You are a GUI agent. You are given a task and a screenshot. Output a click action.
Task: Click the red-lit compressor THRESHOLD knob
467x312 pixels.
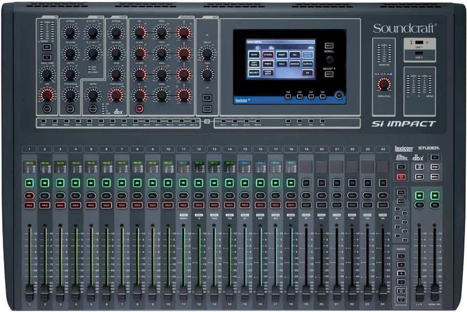[116, 95]
